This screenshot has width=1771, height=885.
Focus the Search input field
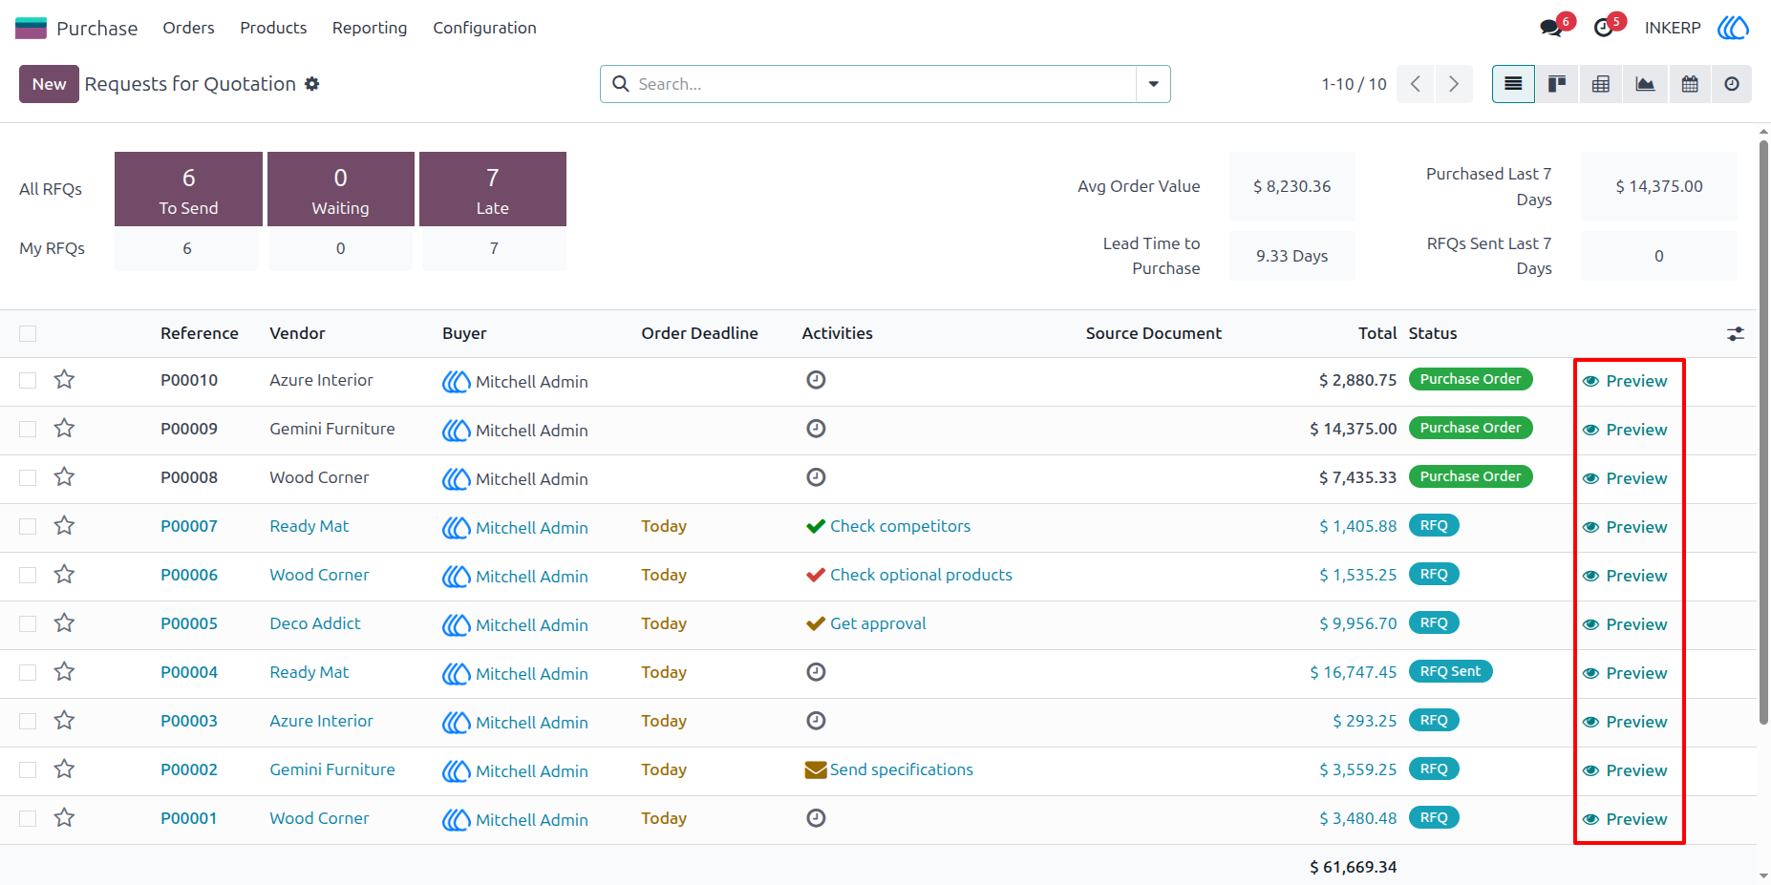(x=884, y=84)
